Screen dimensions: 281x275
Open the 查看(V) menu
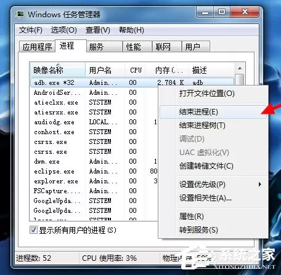click(98, 30)
